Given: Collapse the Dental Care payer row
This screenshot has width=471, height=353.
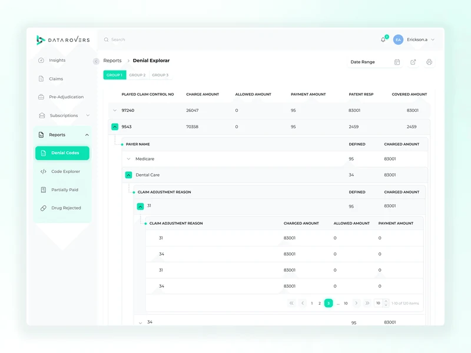Looking at the screenshot, I should click(128, 175).
